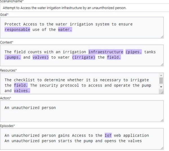The width and height of the screenshot is (169, 151).
Task: Click the Context box resize handle
Action: click(x=162, y=65)
